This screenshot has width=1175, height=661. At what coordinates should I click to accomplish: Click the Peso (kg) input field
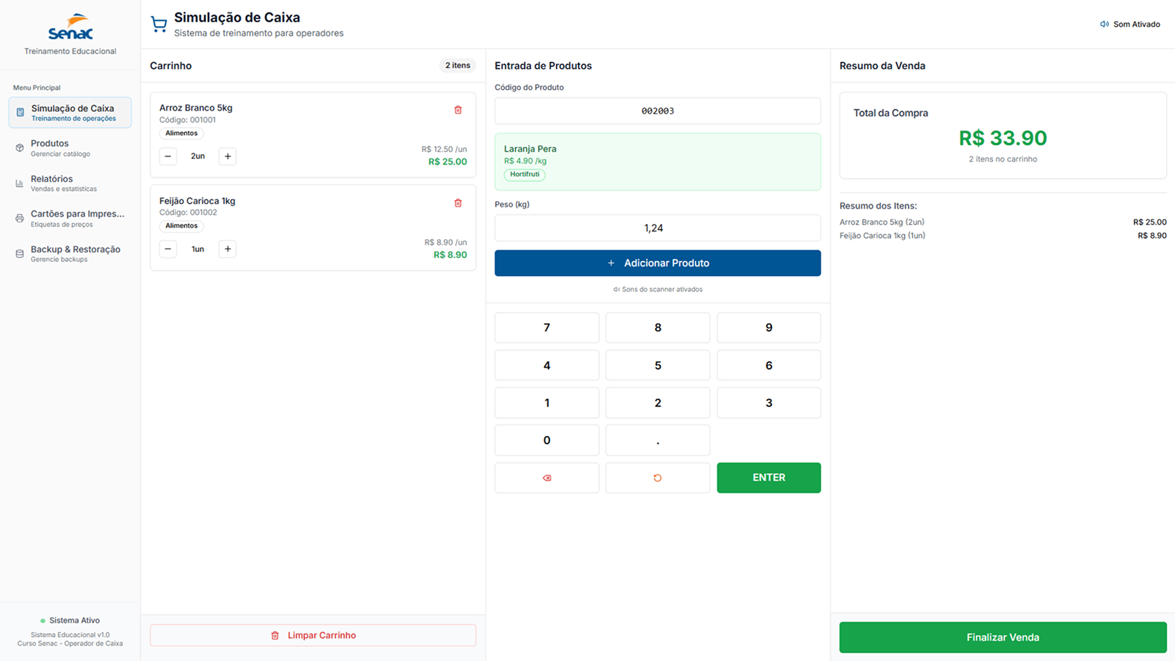click(x=657, y=228)
